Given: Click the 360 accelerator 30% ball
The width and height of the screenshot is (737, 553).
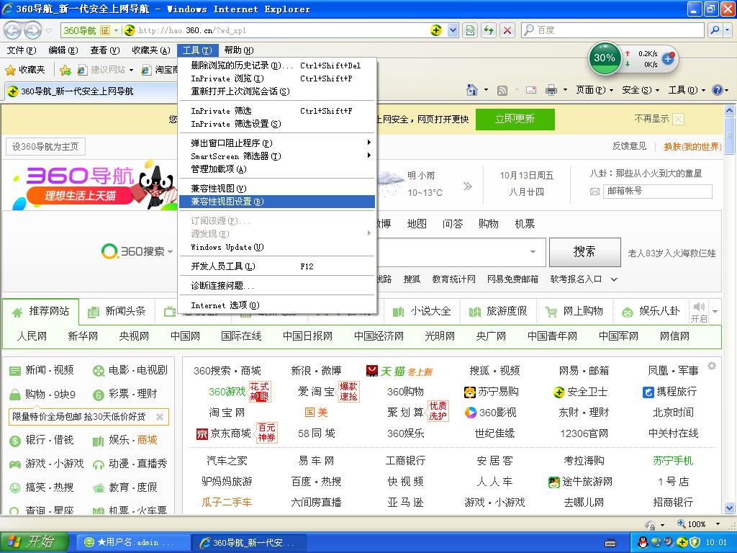Looking at the screenshot, I should point(605,58).
